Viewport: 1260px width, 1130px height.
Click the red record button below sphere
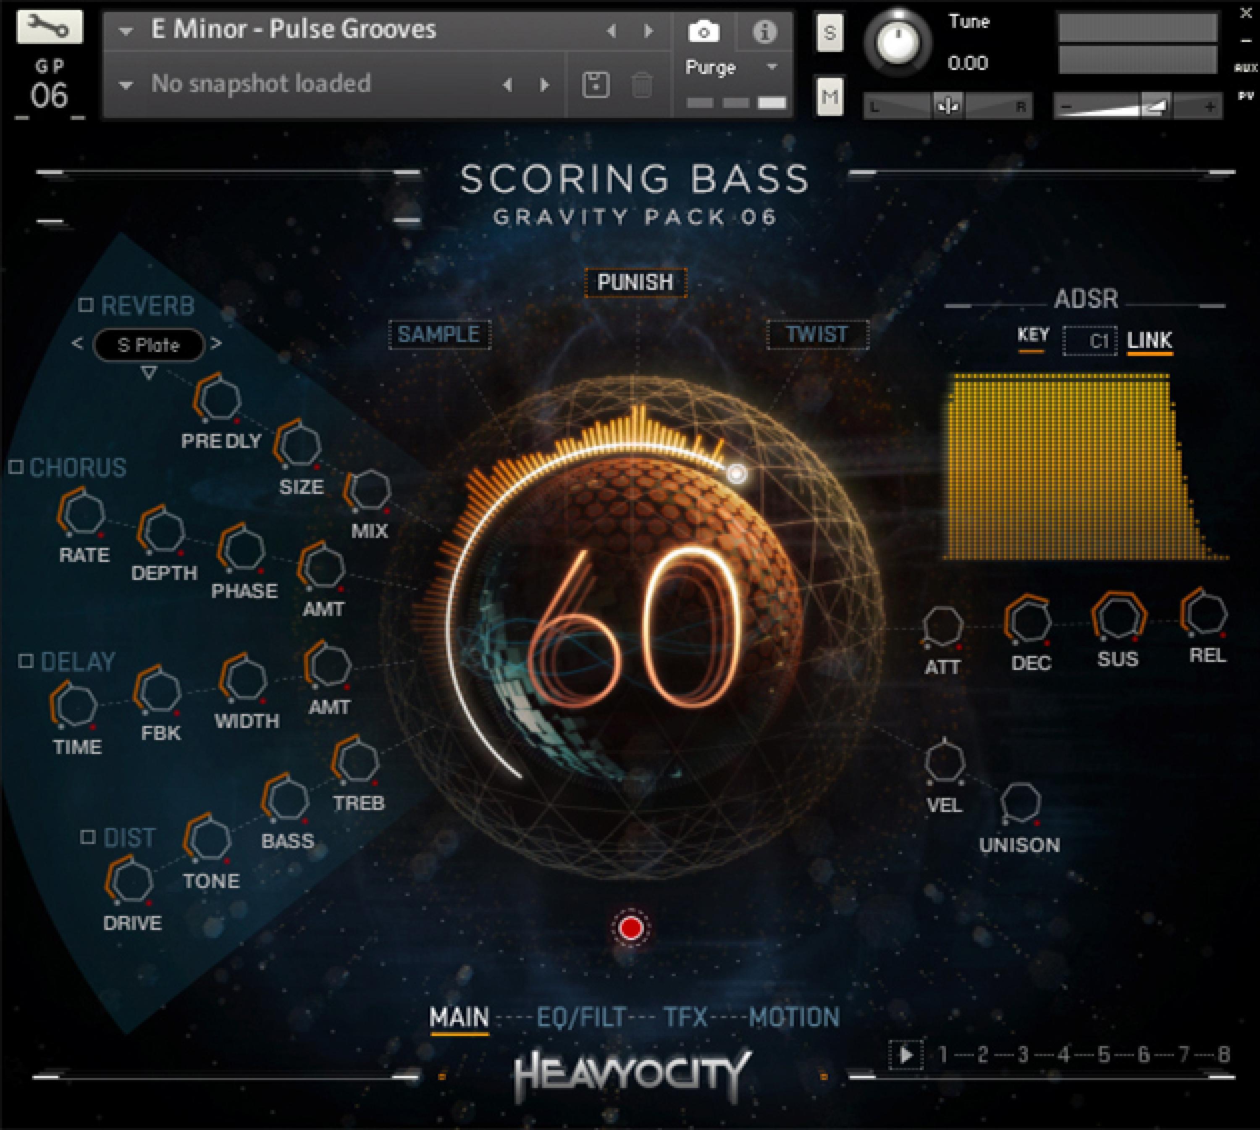(x=631, y=928)
